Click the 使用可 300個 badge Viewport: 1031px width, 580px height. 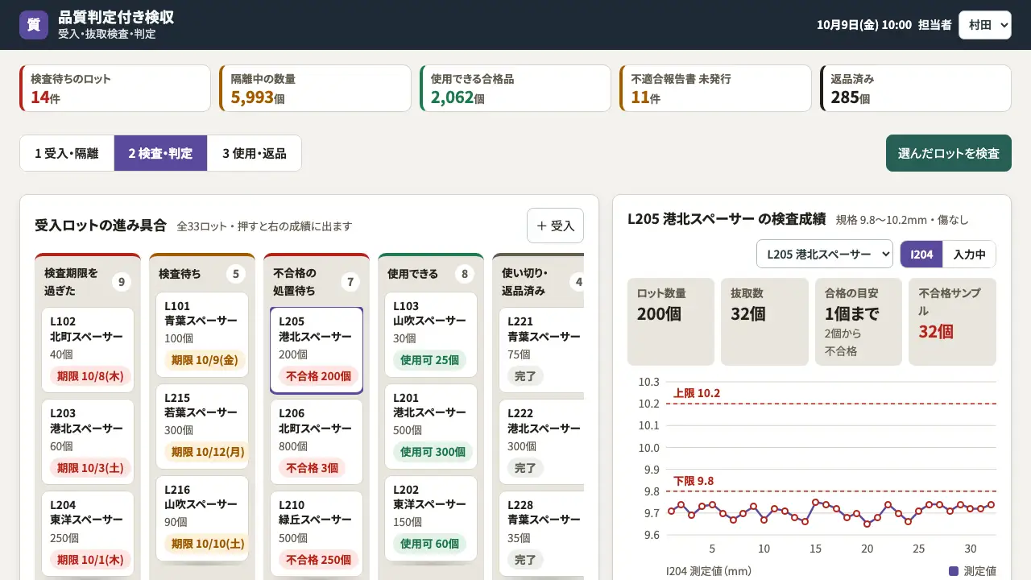433,452
